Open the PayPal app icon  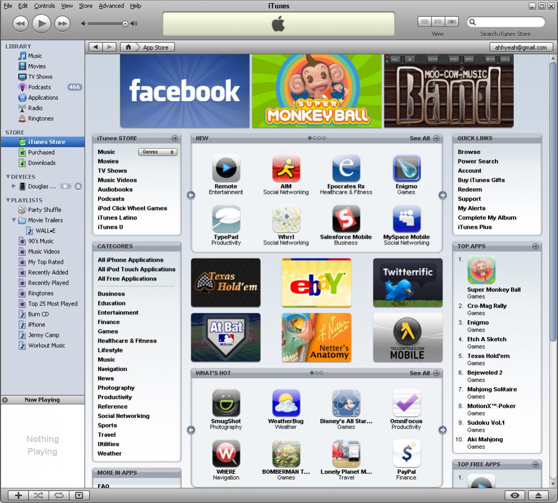(x=406, y=453)
